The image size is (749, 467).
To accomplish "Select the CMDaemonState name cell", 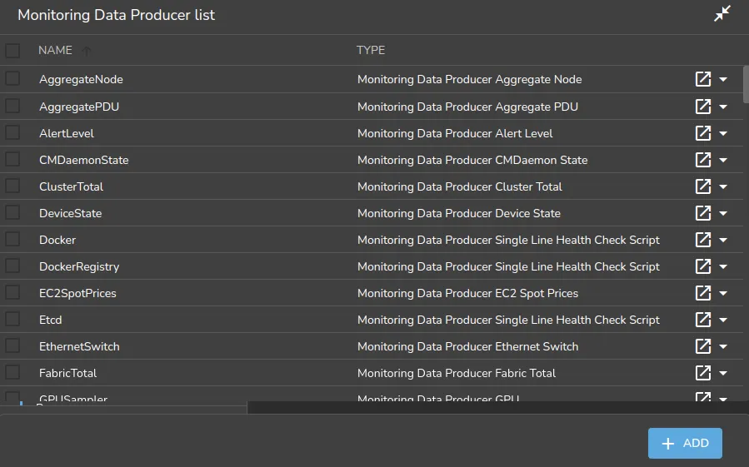I will (84, 160).
